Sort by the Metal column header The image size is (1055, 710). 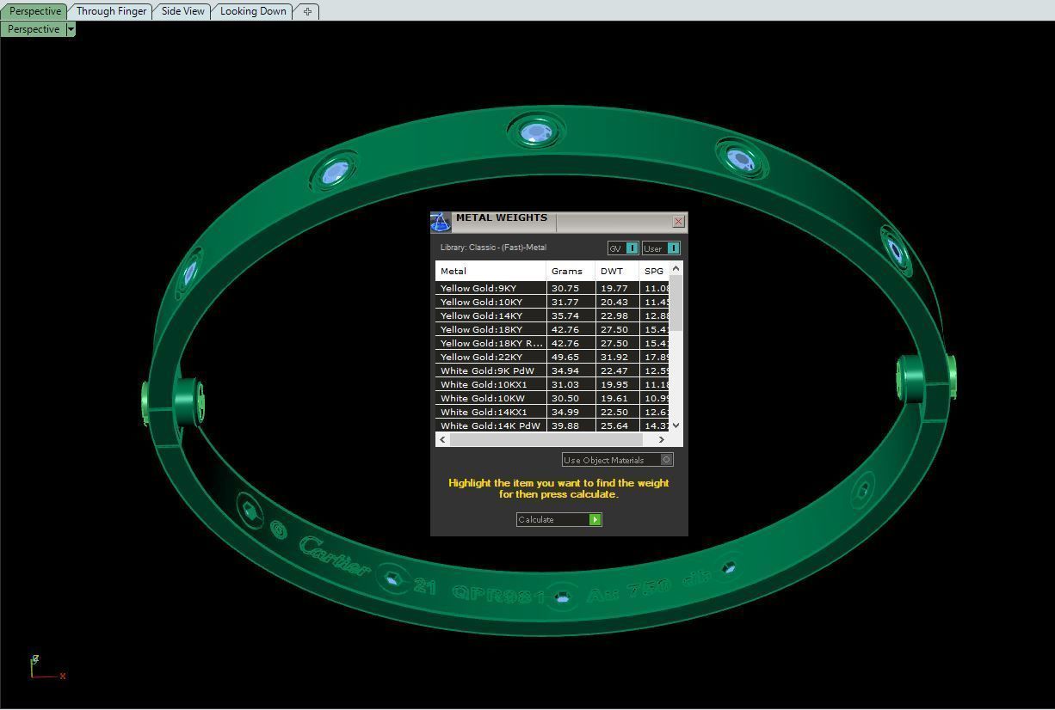point(490,271)
